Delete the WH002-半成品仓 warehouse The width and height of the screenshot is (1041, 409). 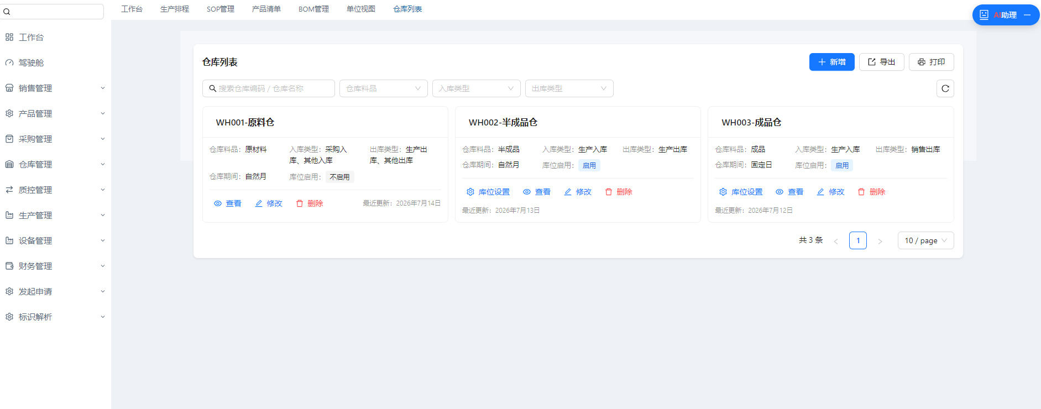pyautogui.click(x=619, y=192)
